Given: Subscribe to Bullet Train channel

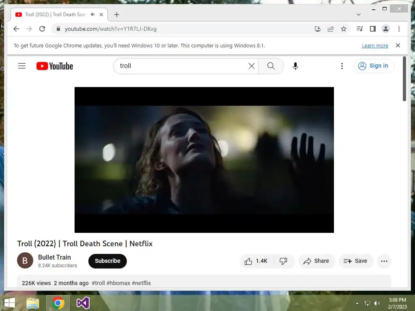Looking at the screenshot, I should click(107, 261).
